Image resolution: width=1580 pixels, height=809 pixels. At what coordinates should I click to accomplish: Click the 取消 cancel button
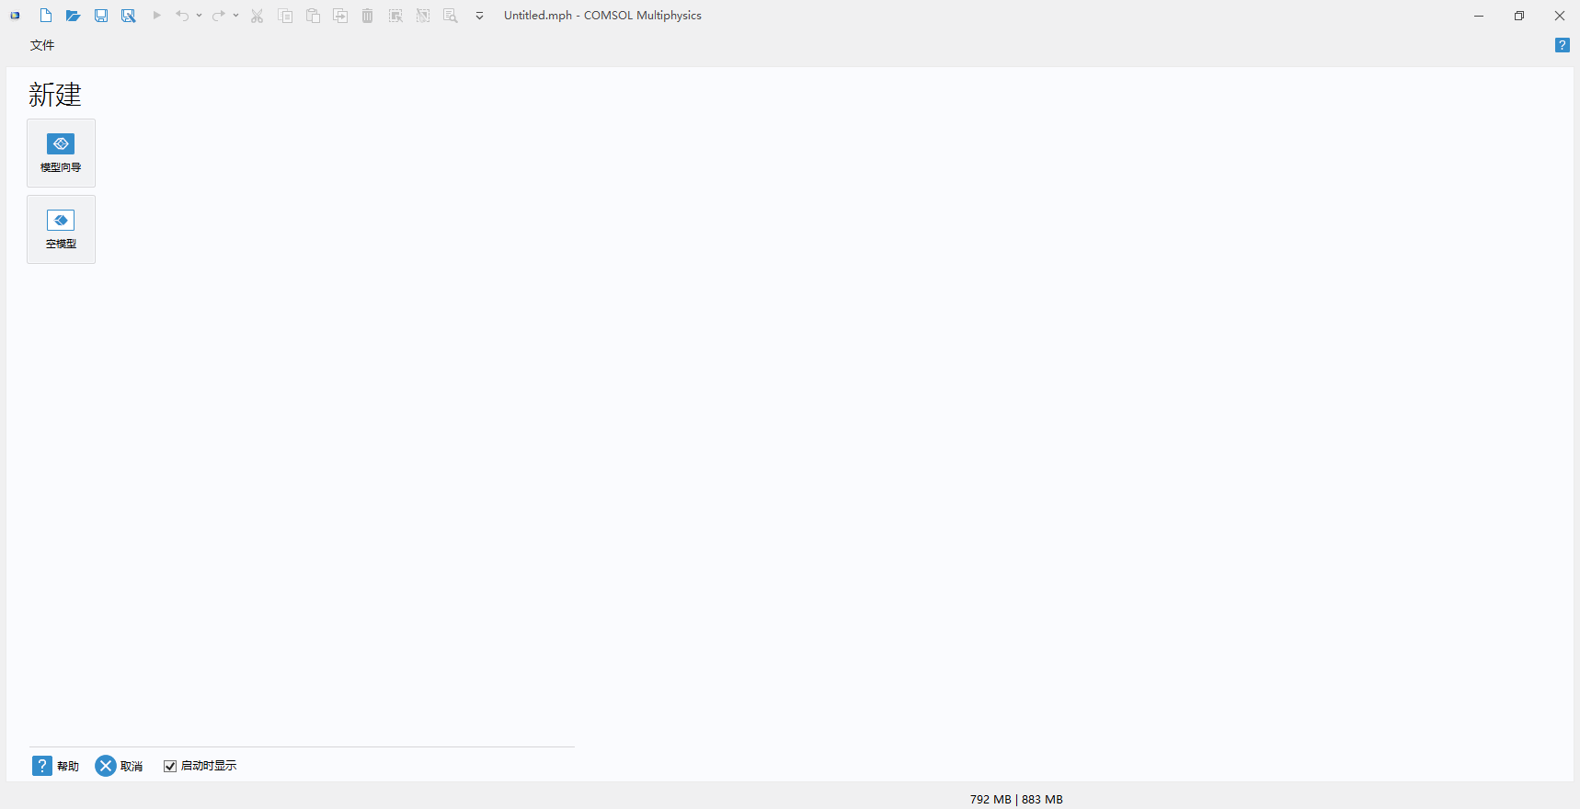(119, 766)
